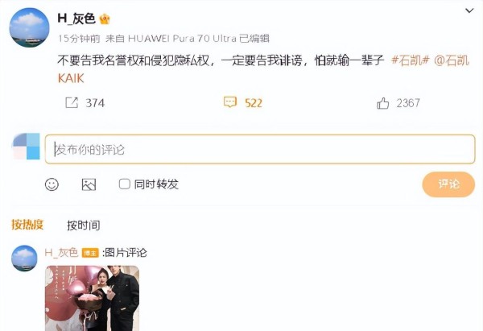Like the post with thumbs-up icon
The width and height of the screenshot is (483, 331).
click(x=383, y=103)
